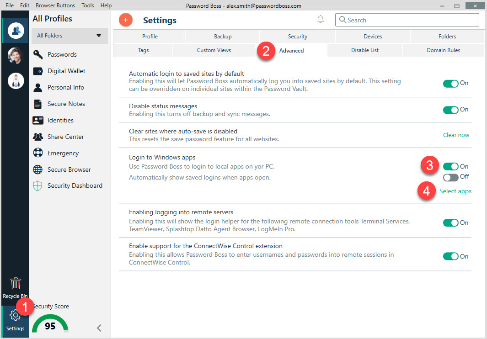This screenshot has width=487, height=339.
Task: Click the Share Center people icon
Action: [x=38, y=137]
